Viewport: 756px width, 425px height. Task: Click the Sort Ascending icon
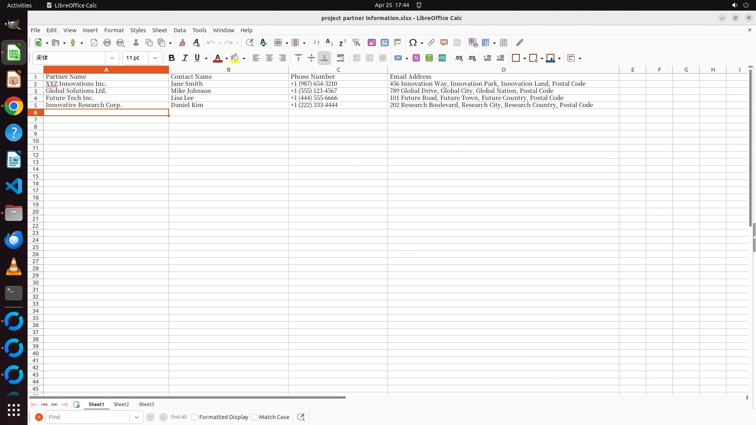(329, 43)
